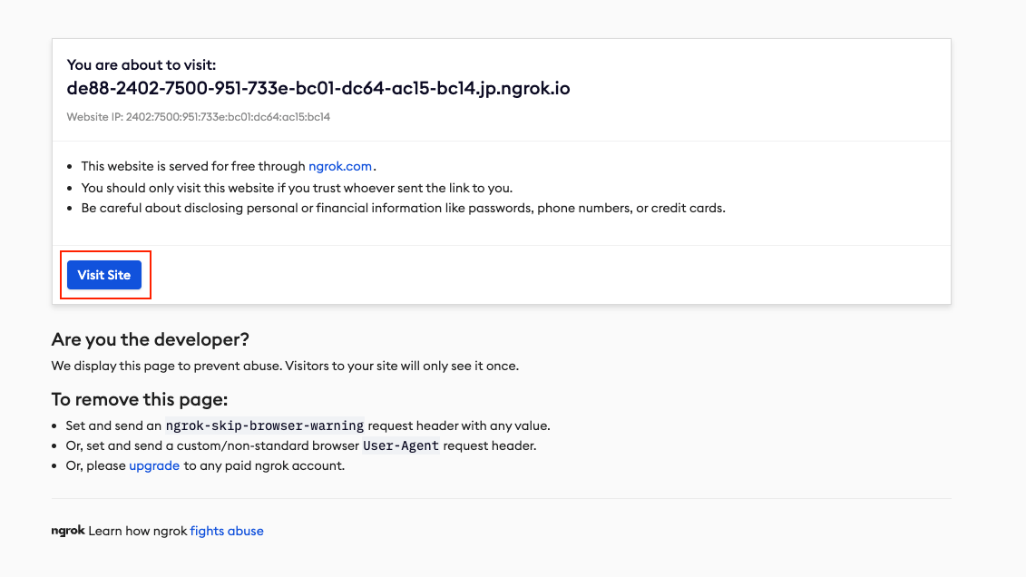Viewport: 1026px width, 577px height.
Task: Follow the upgrade link
Action: pyautogui.click(x=154, y=465)
